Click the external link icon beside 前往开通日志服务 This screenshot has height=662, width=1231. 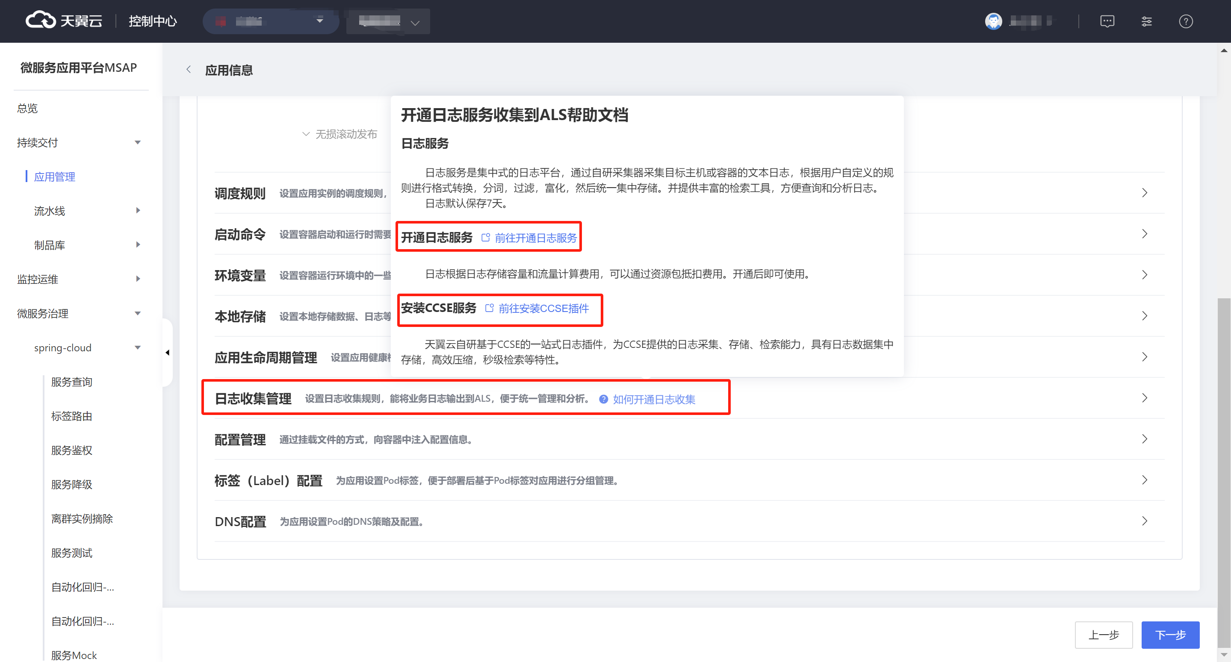tap(485, 237)
